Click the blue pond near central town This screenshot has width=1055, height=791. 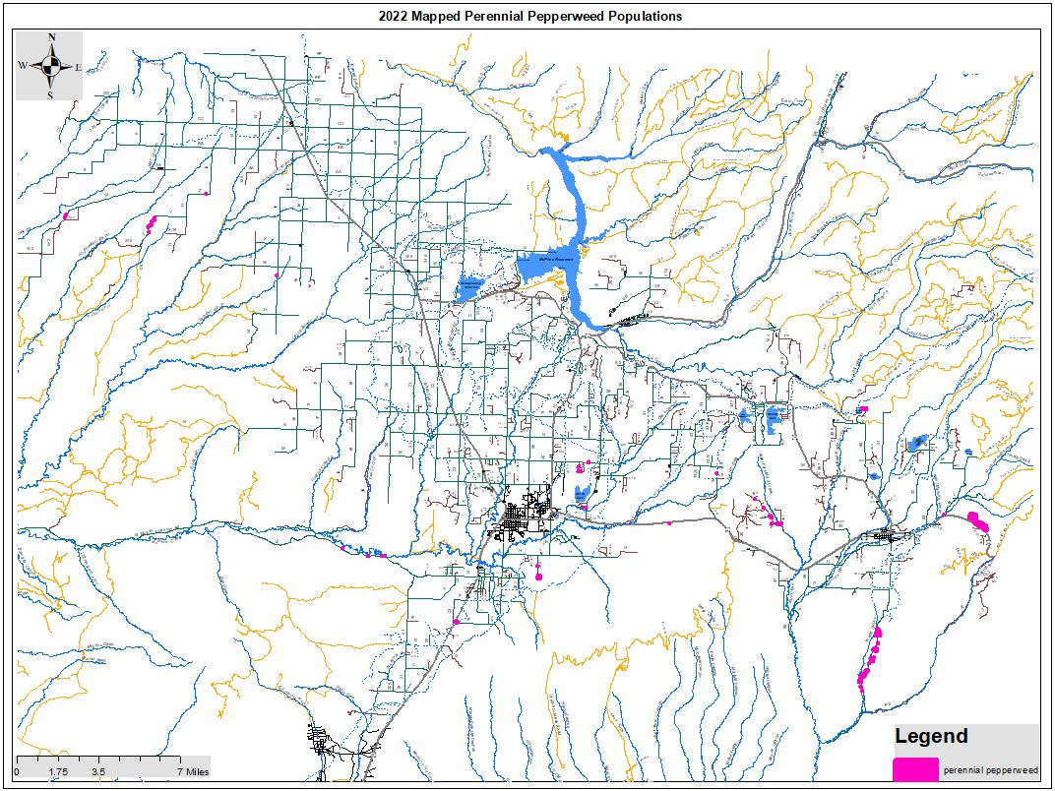(582, 491)
